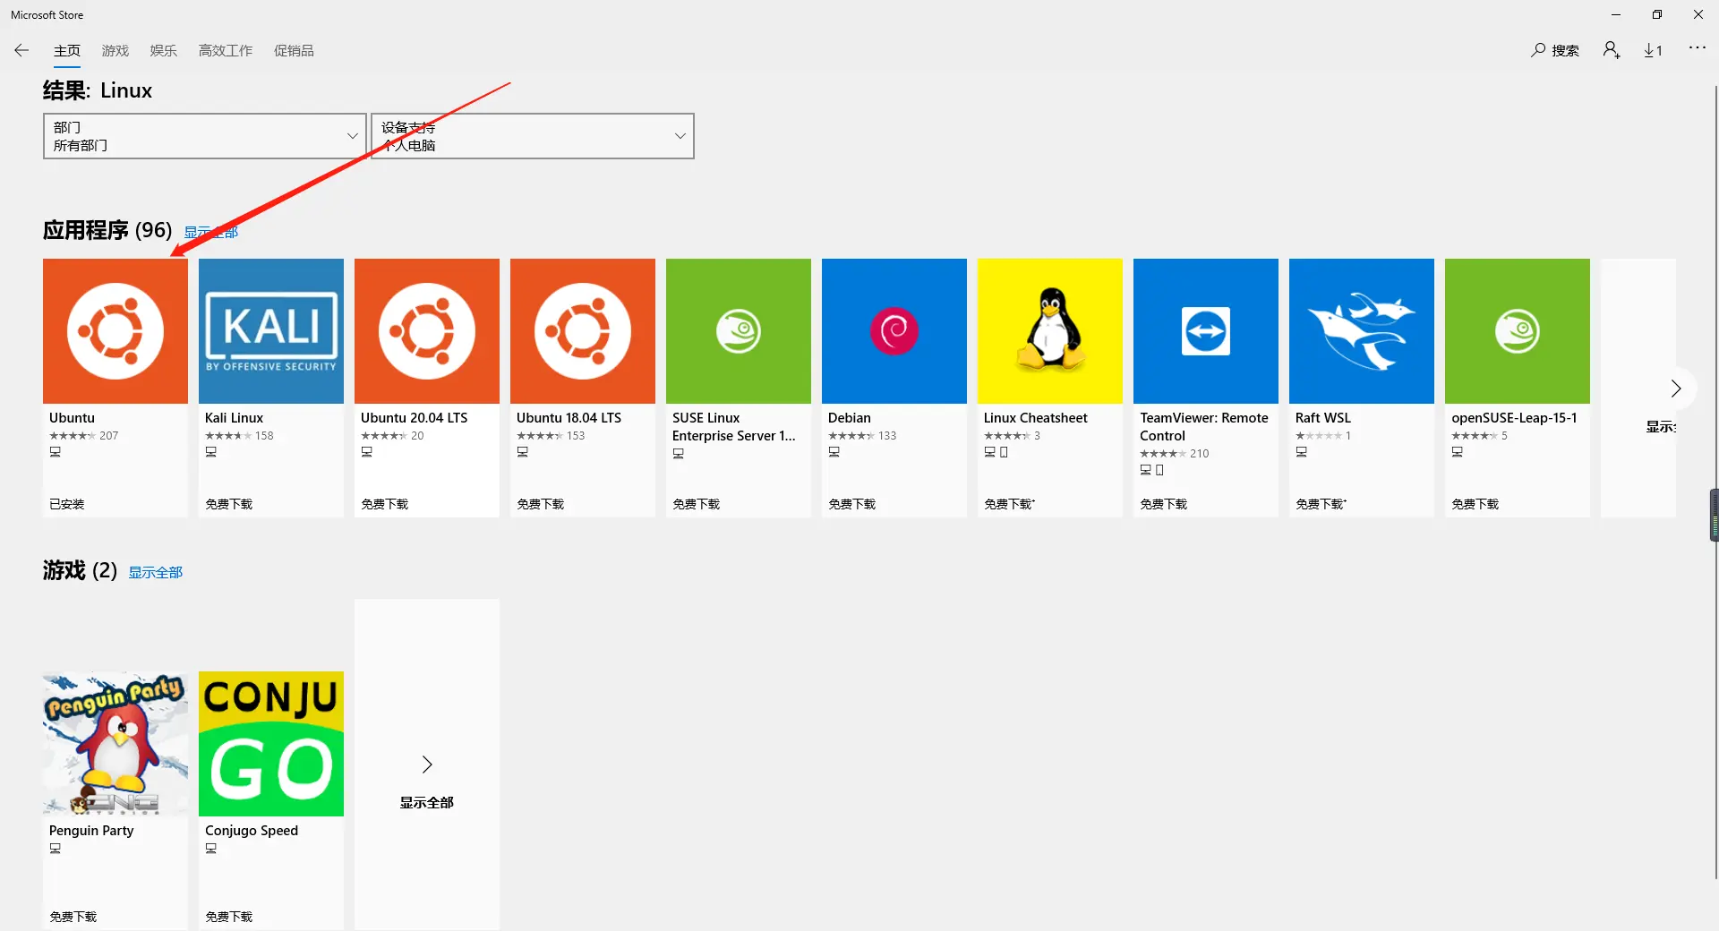Click the Raft WSL title text
1719x931 pixels.
1323,418
